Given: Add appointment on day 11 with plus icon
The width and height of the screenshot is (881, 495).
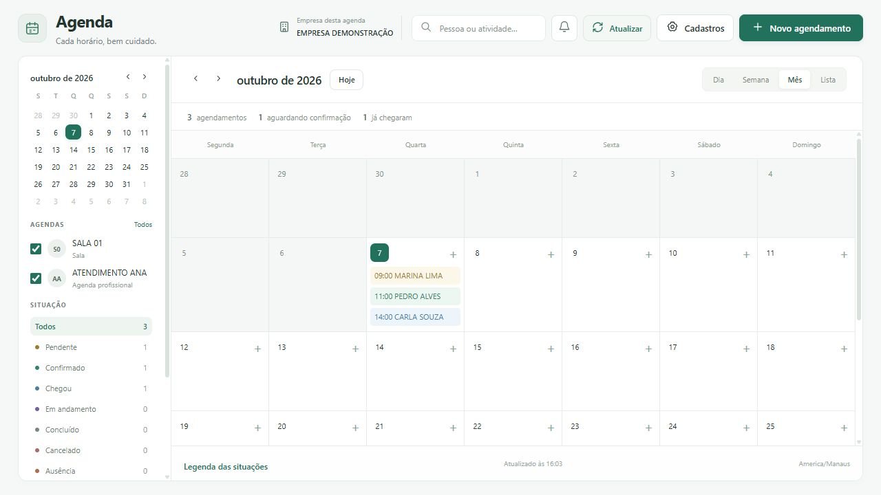Looking at the screenshot, I should pyautogui.click(x=844, y=254).
